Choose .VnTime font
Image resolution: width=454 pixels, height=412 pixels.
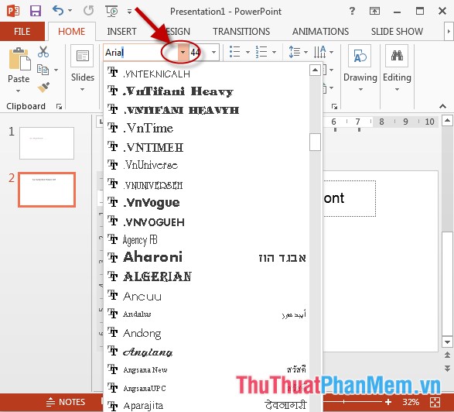[207, 128]
